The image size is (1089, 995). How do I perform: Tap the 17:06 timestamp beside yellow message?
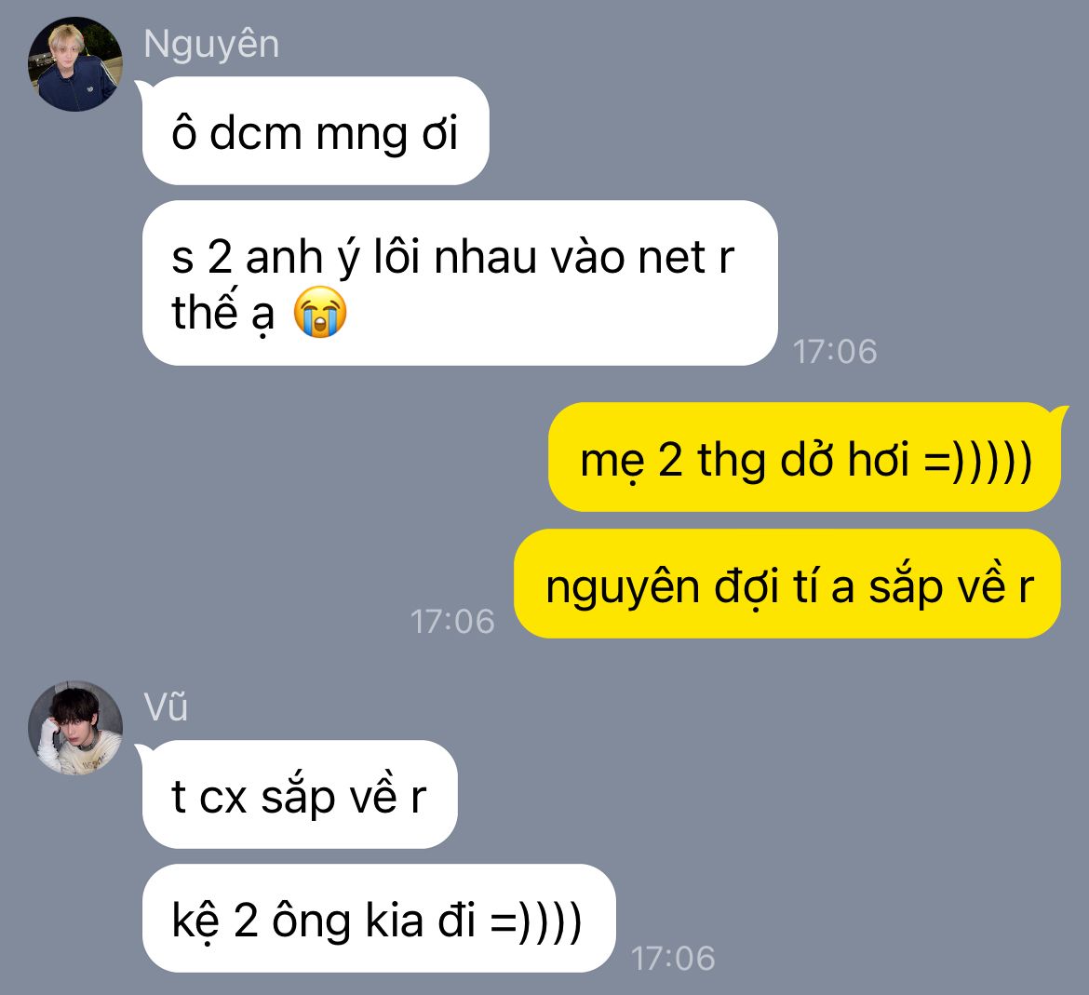(x=452, y=622)
